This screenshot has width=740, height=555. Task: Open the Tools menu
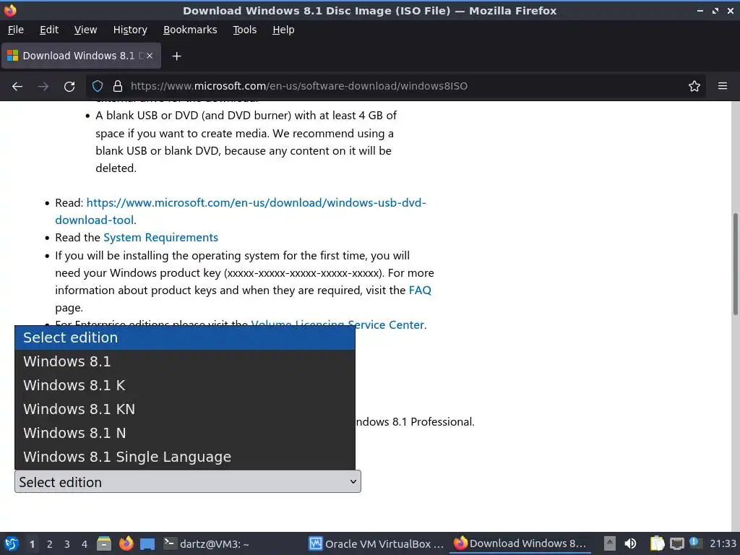244,30
